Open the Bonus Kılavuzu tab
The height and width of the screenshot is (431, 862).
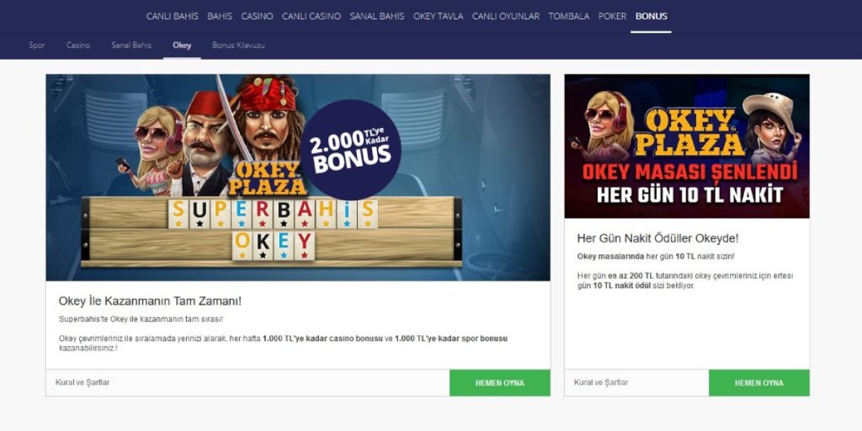[x=238, y=45]
